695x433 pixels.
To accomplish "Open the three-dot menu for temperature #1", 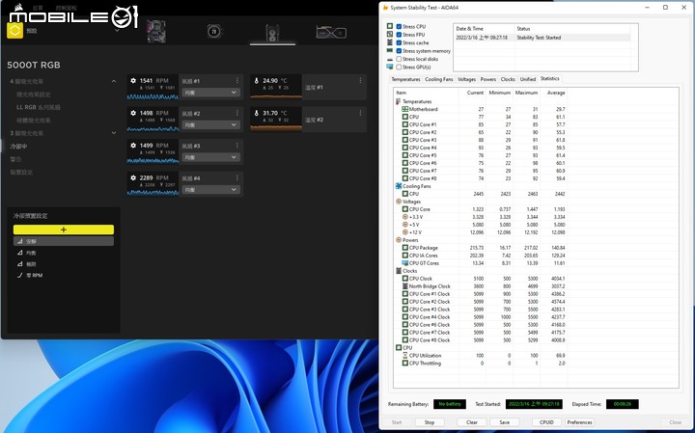I will click(360, 81).
